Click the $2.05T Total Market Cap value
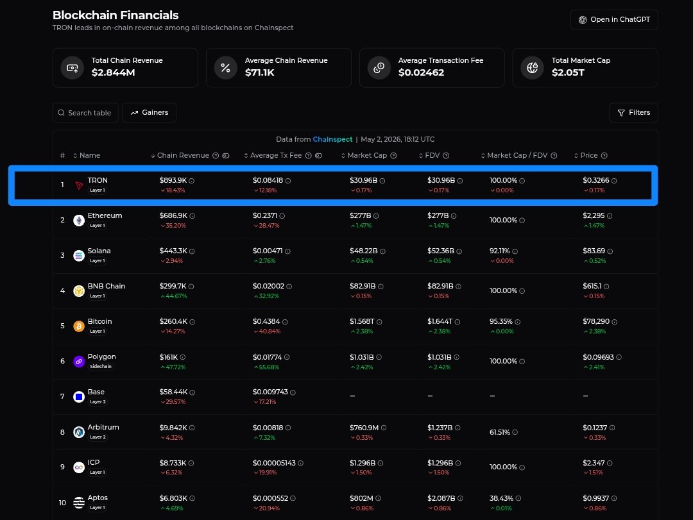 pyautogui.click(x=568, y=72)
